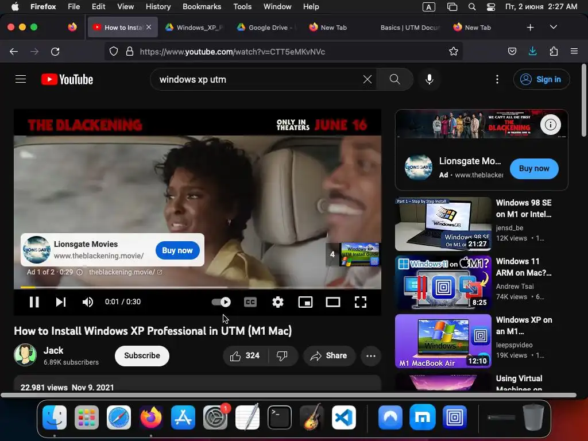Open Finder from the Dock

pos(55,417)
